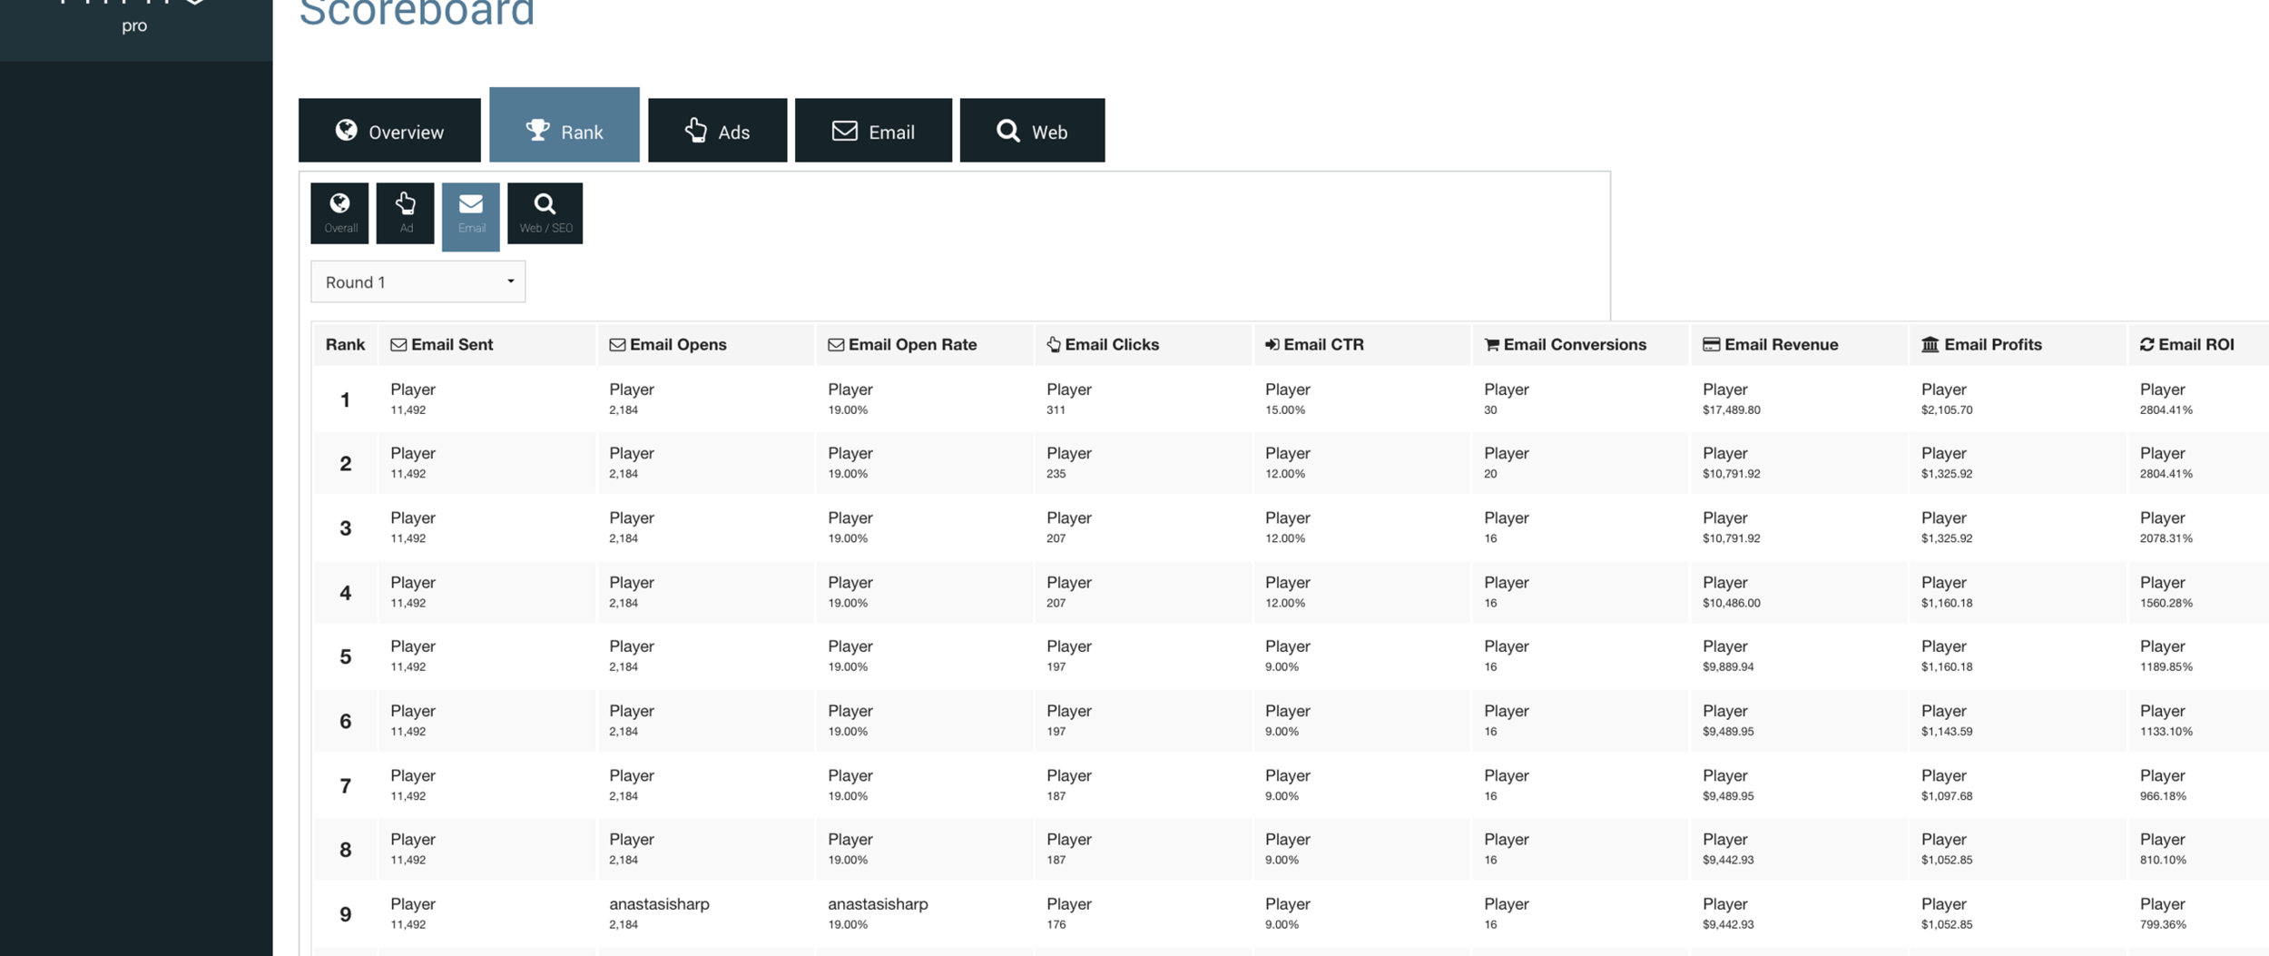The height and width of the screenshot is (956, 2269).
Task: Click the 799.36% ROI value
Action: (2163, 924)
